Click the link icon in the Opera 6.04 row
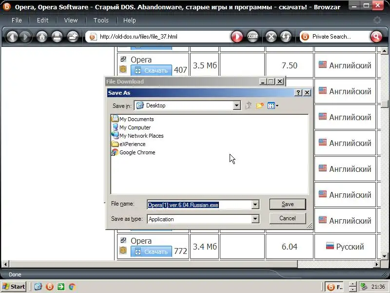Screen dimensions: 390x293 (123, 240)
